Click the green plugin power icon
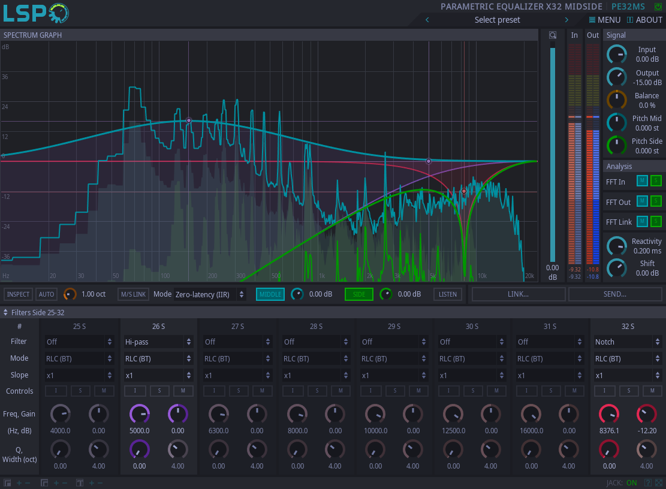666x489 pixels. [659, 6]
